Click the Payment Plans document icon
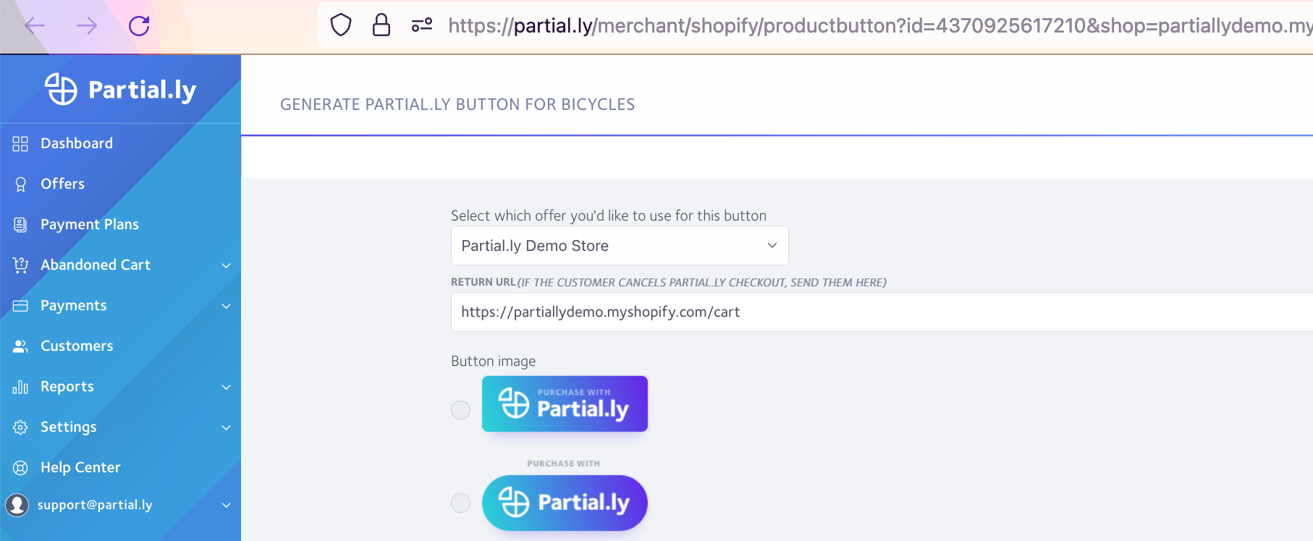 click(20, 225)
